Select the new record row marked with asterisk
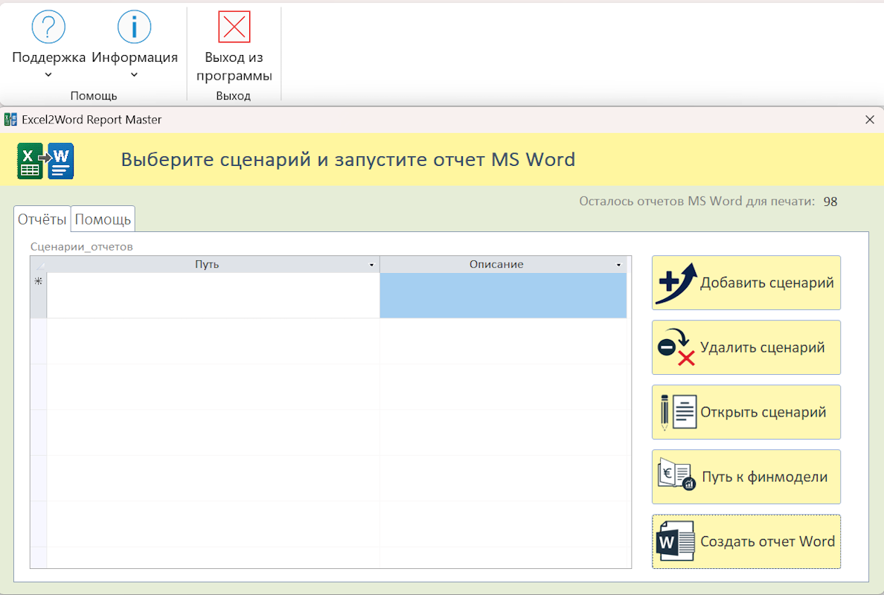 39,296
